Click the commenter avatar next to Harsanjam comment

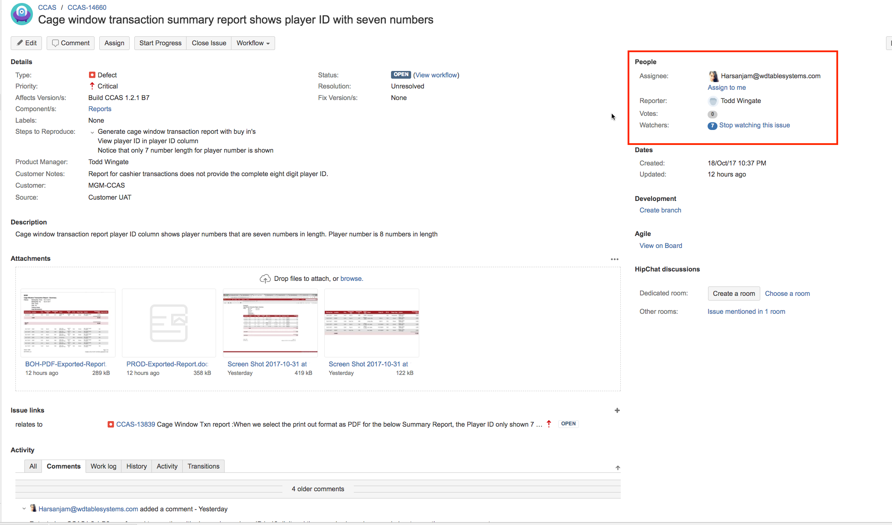33,508
